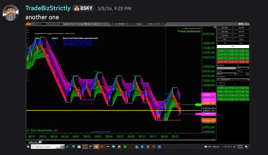The image size is (268, 155).
Task: Open the Account dropdown
Action: click(226, 74)
